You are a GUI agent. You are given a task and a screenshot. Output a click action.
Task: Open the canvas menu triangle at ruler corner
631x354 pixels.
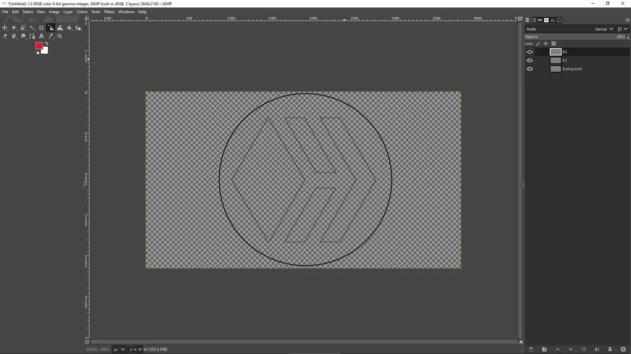(x=87, y=19)
